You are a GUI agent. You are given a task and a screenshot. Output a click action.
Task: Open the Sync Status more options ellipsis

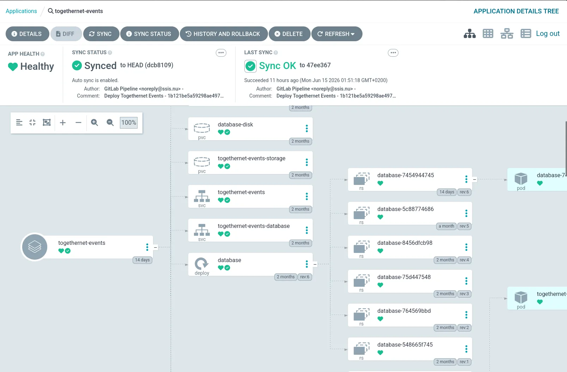221,53
